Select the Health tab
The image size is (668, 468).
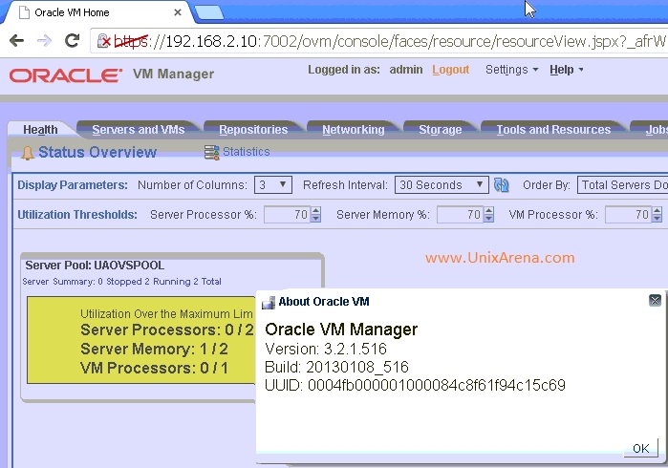(40, 130)
